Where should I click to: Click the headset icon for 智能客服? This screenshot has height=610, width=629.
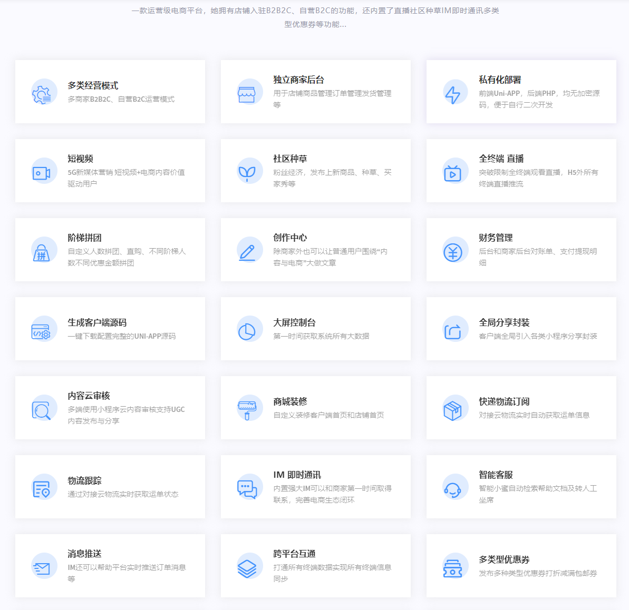(453, 489)
